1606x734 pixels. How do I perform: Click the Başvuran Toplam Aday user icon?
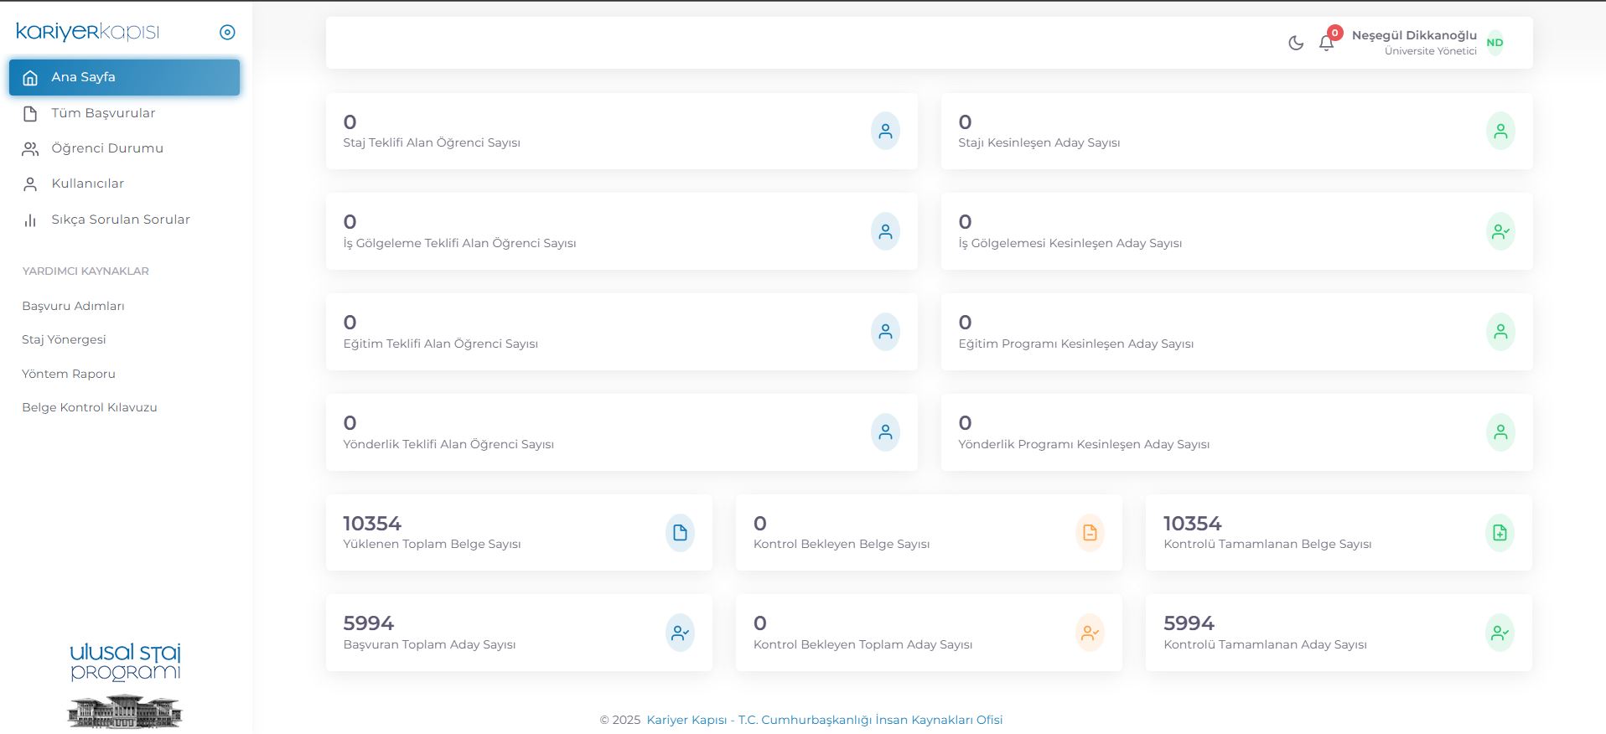680,633
